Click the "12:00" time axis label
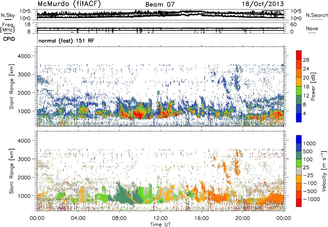This screenshot has height=227, width=328. click(160, 218)
